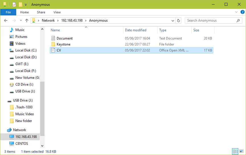Maximize the Anonymous window

point(226,4)
